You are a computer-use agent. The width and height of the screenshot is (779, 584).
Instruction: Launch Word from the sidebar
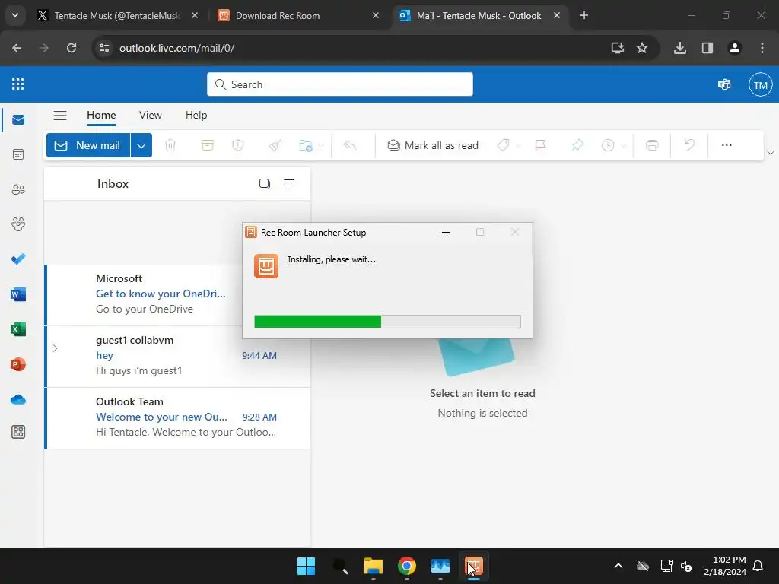[18, 294]
